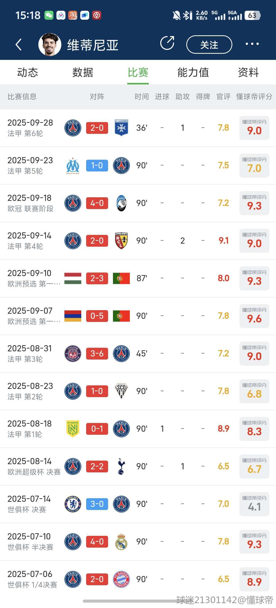Open the 资料 tab
The image size is (276, 608).
[248, 72]
